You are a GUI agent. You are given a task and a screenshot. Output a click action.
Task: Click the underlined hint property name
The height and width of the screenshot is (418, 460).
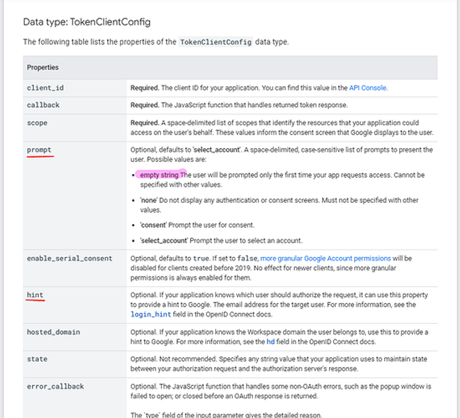(x=35, y=295)
